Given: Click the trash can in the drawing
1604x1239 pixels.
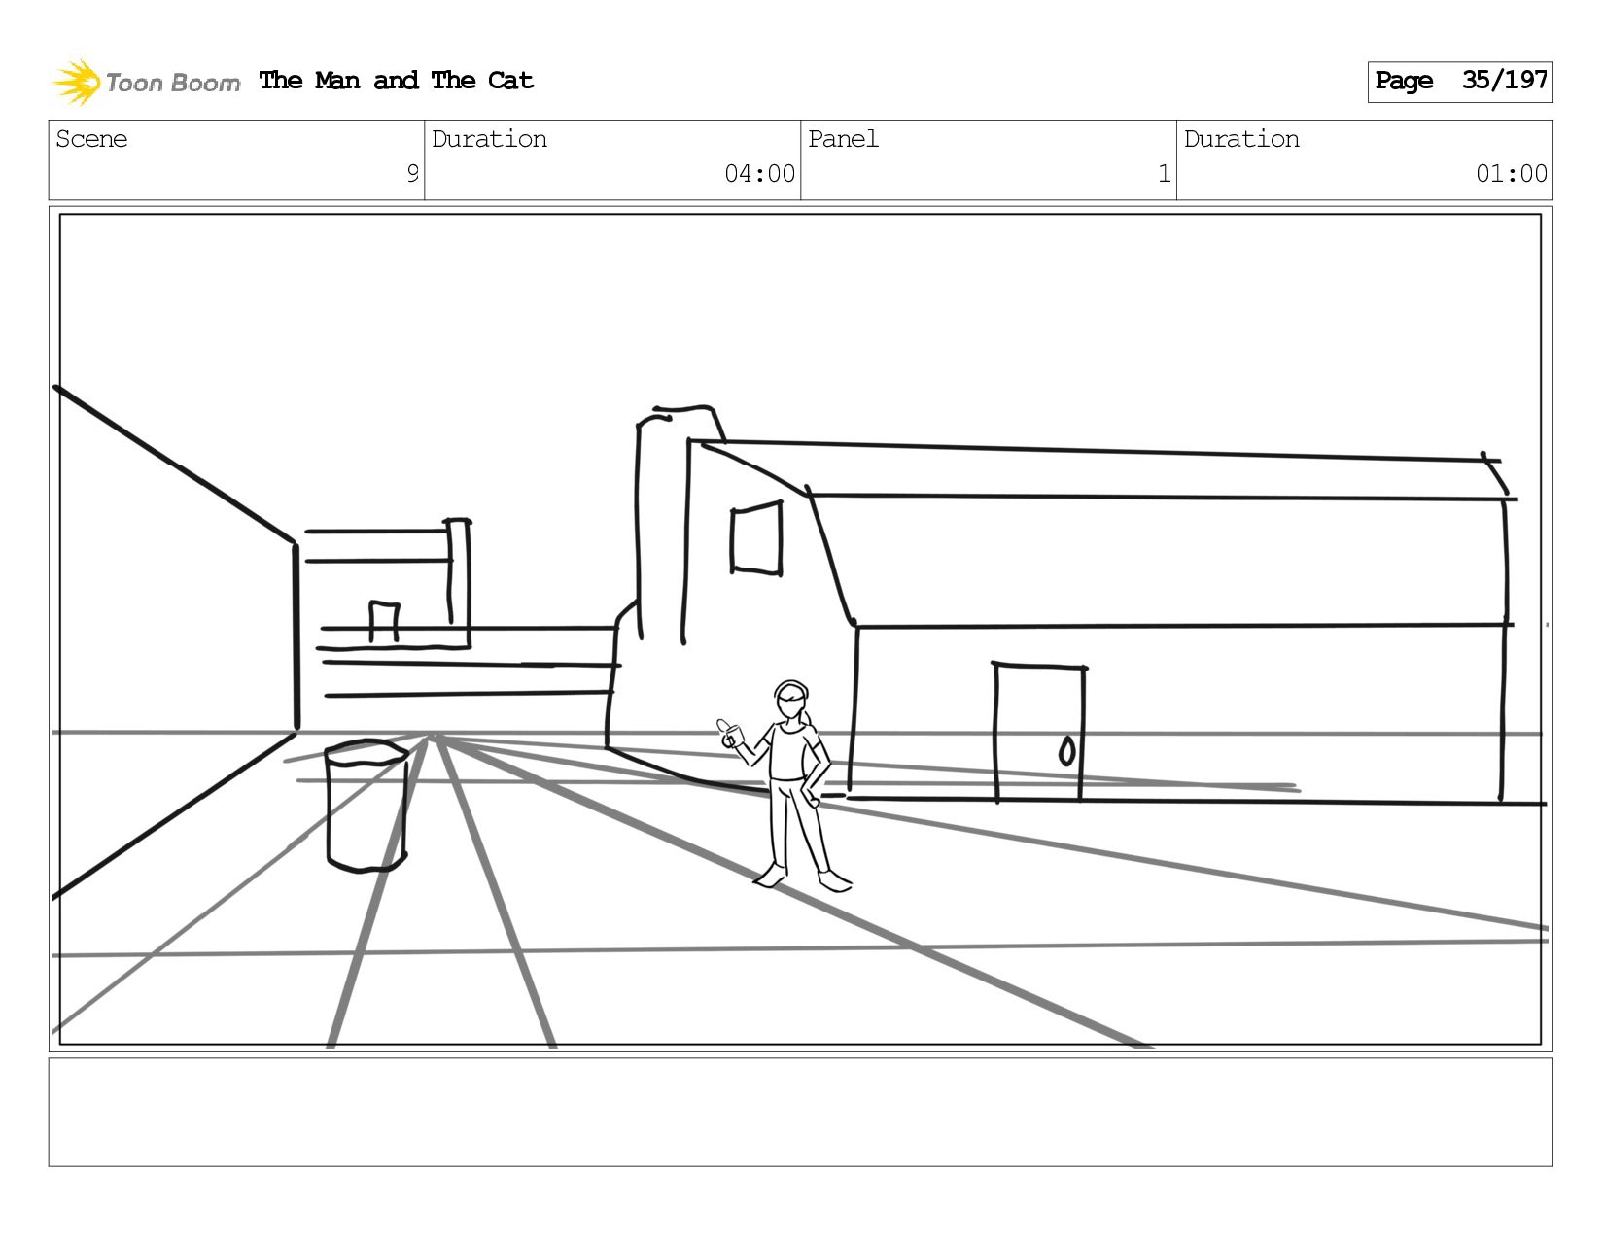Looking at the screenshot, I should coord(366,806).
